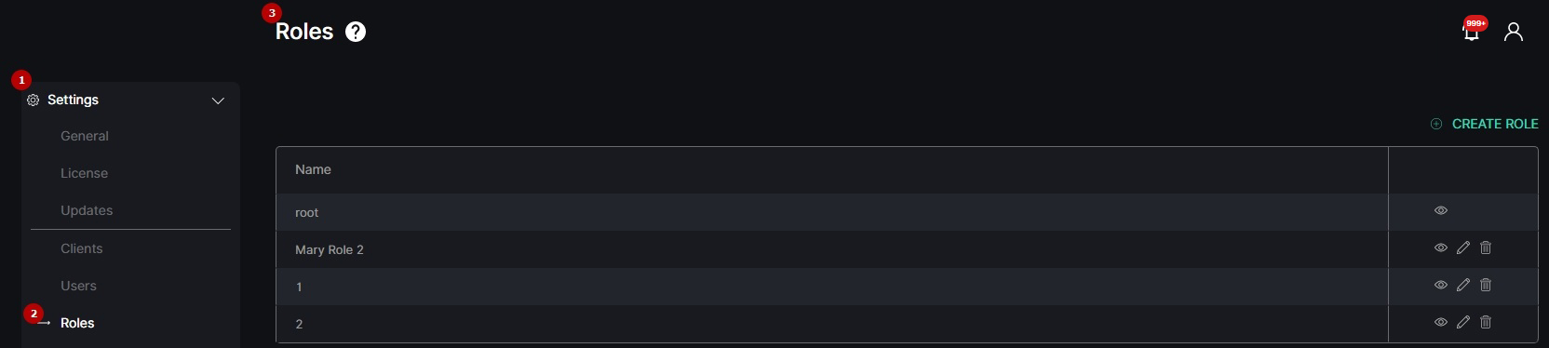The height and width of the screenshot is (348, 1549).
Task: View Mary Role 2 with eye icon
Action: (x=1441, y=248)
